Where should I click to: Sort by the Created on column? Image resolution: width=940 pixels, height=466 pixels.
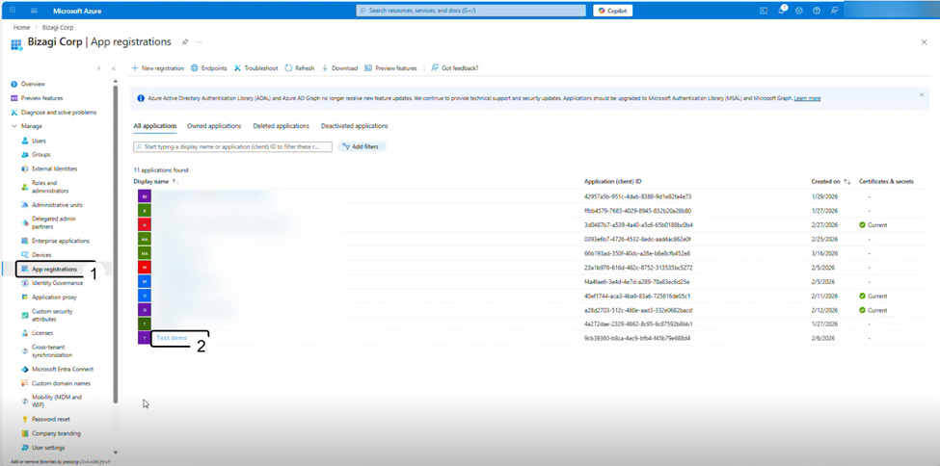click(x=831, y=181)
